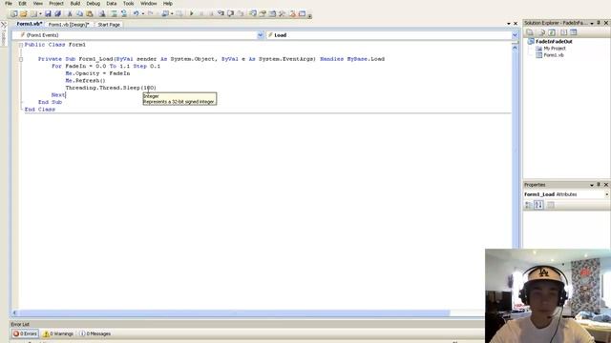The height and width of the screenshot is (343, 611).
Task: Toggle Categorized view in Properties panel
Action: click(x=529, y=205)
